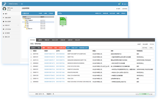158x99 pixels.
Task: Click the 显示字段 button
Action: (145, 48)
